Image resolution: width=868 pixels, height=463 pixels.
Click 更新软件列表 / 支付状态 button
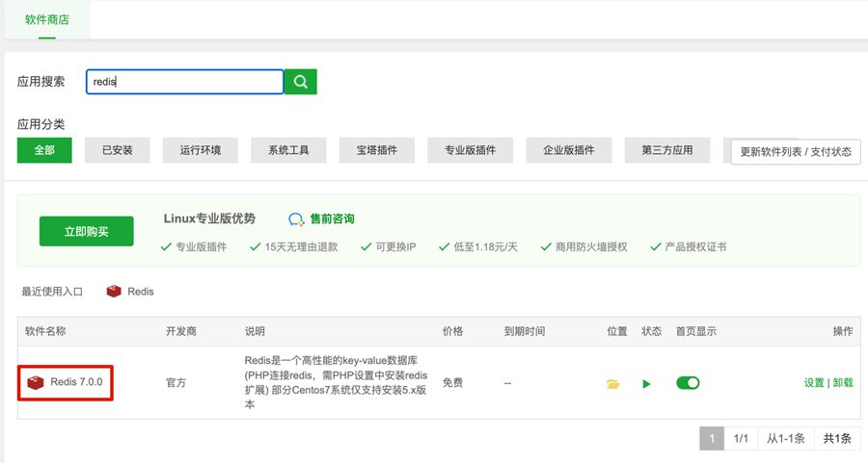pyautogui.click(x=796, y=152)
